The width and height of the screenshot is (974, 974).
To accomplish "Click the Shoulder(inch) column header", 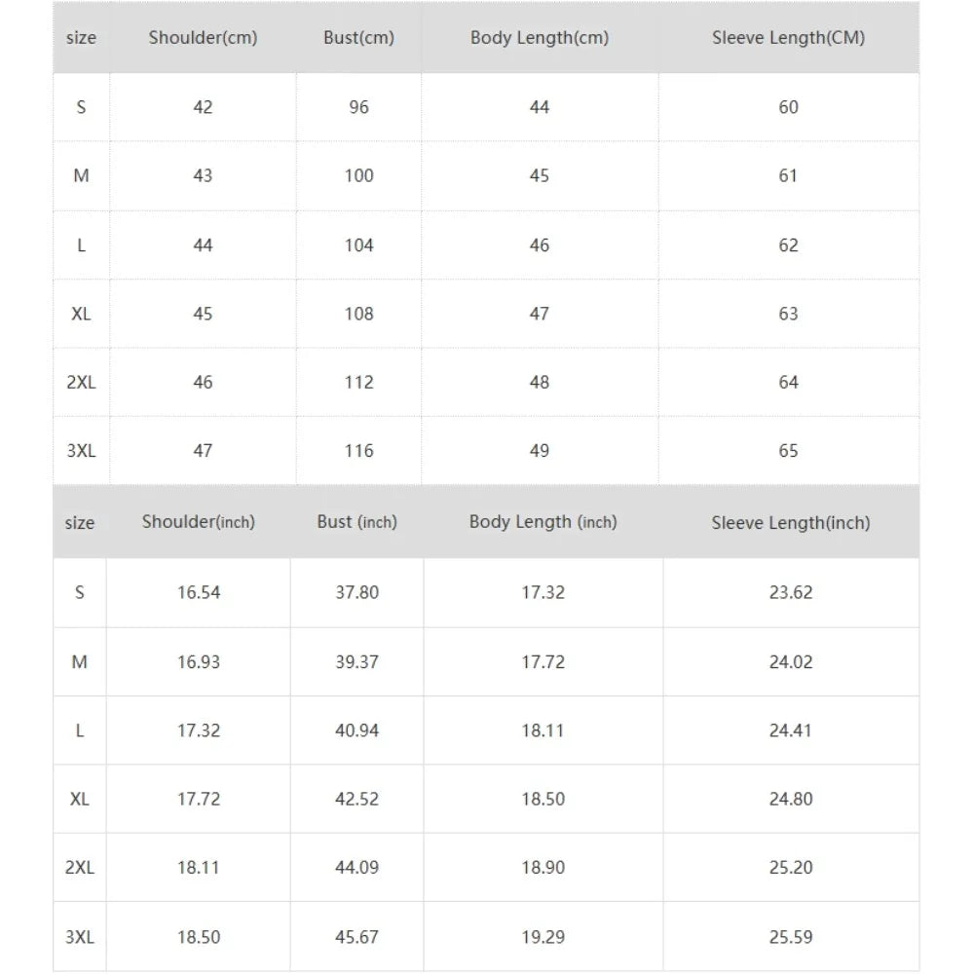I will point(199,522).
